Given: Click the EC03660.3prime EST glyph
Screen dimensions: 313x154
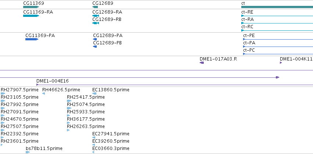Looking at the screenshot, I should [x=93, y=153].
